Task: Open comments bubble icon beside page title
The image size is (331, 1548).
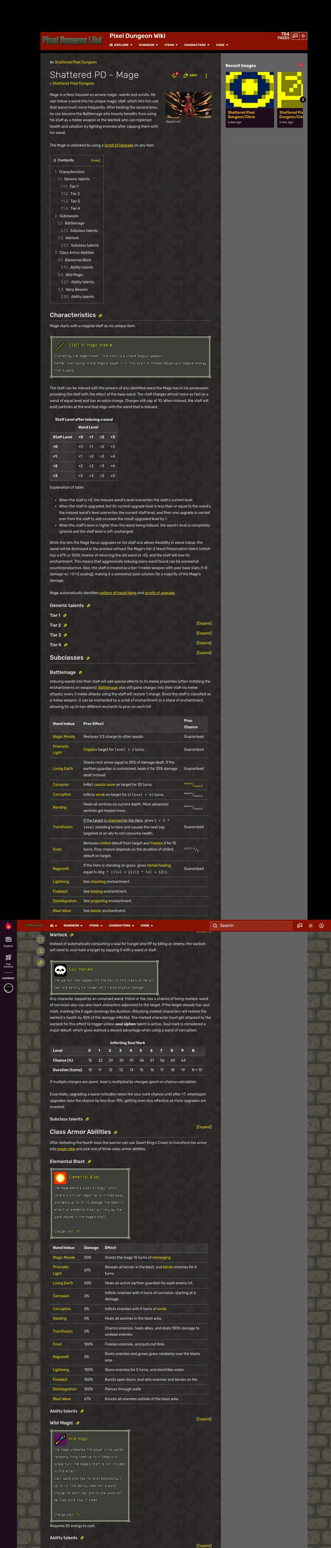Action: 175,76
